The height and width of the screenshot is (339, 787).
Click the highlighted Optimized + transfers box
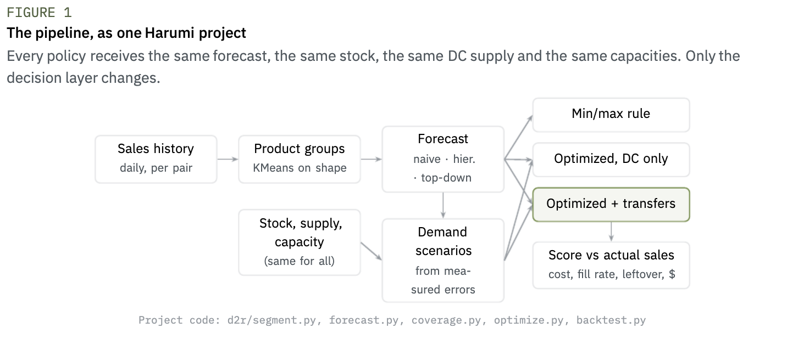pos(611,205)
